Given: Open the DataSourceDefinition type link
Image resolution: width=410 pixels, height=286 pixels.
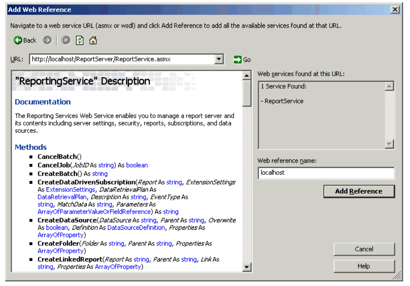Looking at the screenshot, I should (136, 227).
